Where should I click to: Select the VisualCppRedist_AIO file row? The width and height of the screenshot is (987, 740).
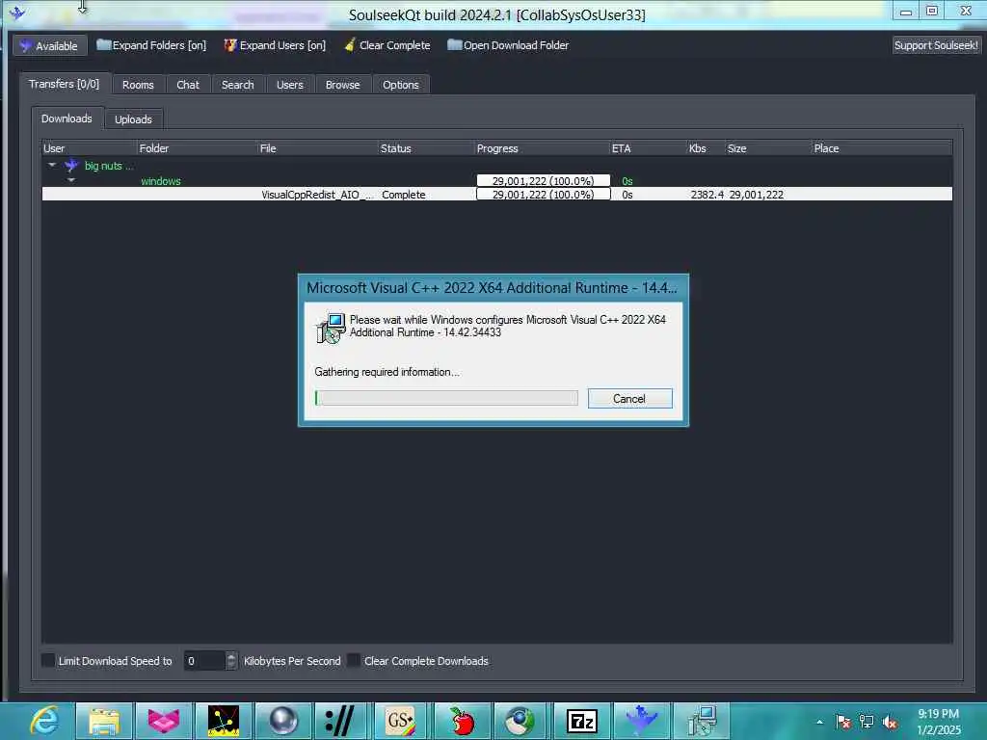[496, 195]
